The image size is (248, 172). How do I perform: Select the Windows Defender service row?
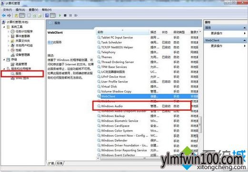(147, 141)
